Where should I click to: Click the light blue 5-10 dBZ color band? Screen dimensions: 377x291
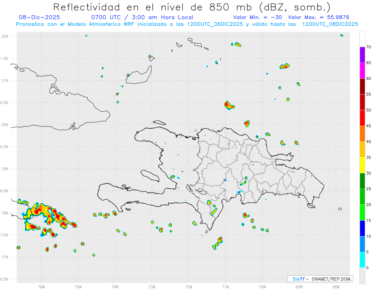[362, 244]
